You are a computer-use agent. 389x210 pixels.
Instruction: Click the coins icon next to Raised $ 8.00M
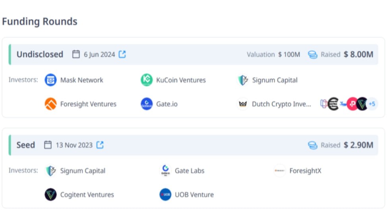pyautogui.click(x=313, y=54)
